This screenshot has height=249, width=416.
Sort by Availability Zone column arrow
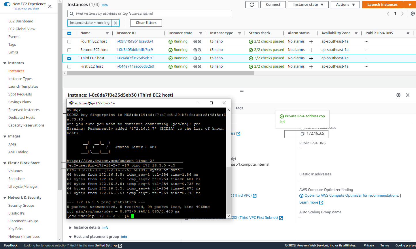356,33
